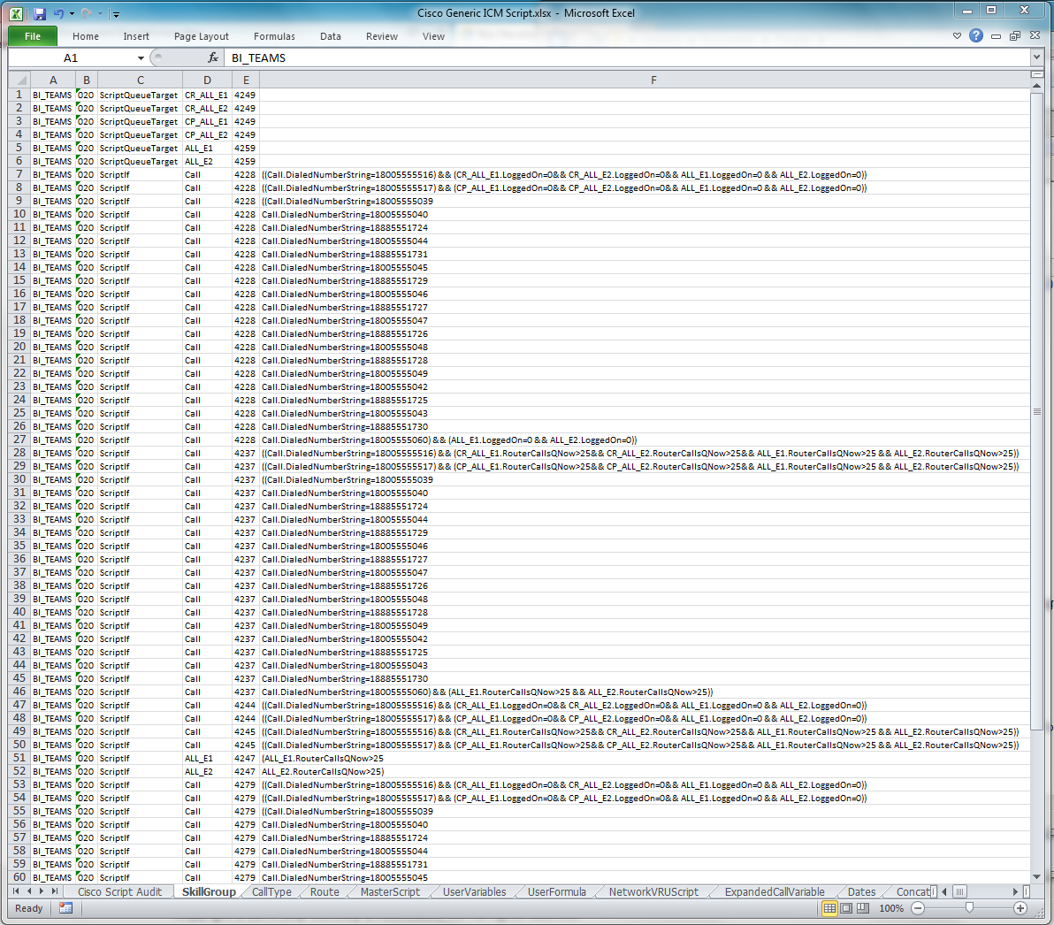Click the vertical scrollbar up arrow

(x=1036, y=86)
